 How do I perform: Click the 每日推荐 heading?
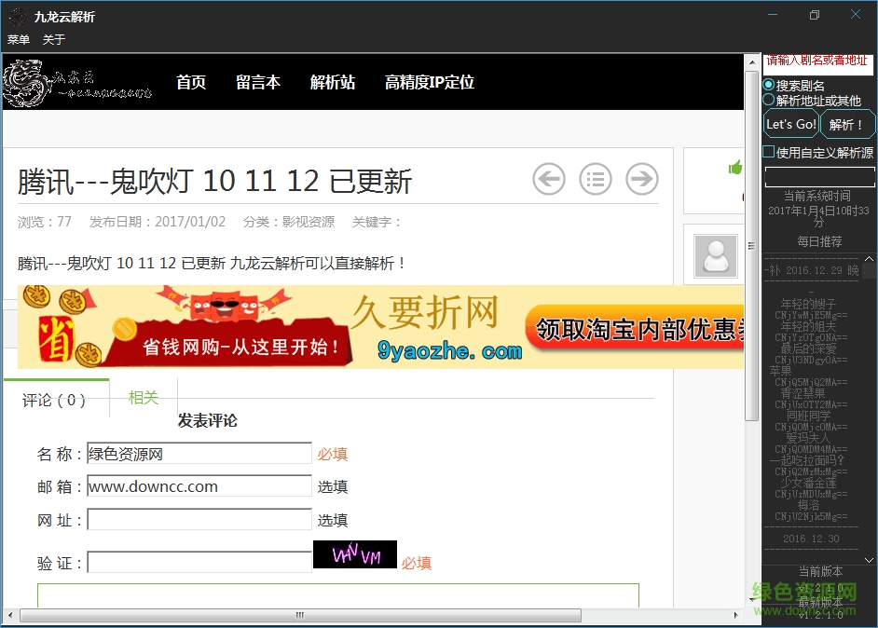pos(820,242)
